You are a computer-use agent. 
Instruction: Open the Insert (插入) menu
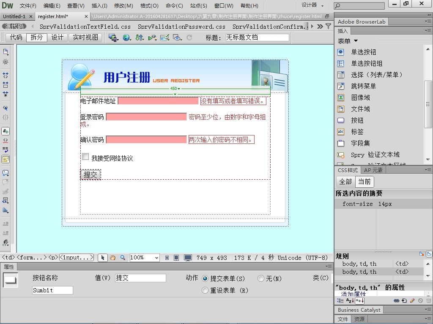[x=99, y=5]
